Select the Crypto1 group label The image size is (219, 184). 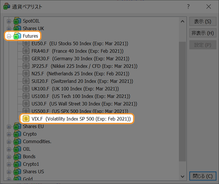[x=31, y=164]
